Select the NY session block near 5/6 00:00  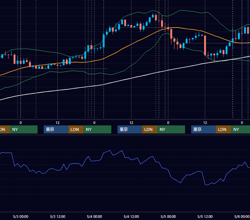240,129
